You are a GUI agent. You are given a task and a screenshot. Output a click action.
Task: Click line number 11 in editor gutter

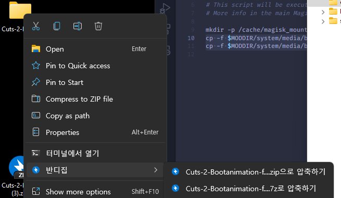tap(191, 46)
